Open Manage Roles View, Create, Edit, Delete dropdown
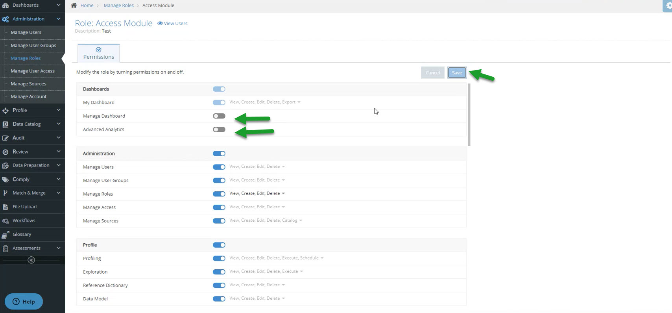Viewport: 672px width, 313px height. [x=257, y=193]
